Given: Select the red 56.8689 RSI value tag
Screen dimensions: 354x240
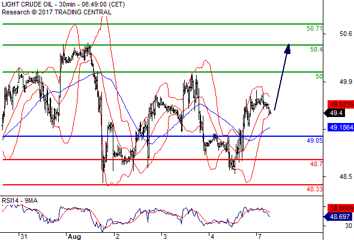Looking at the screenshot, I should tap(340, 208).
